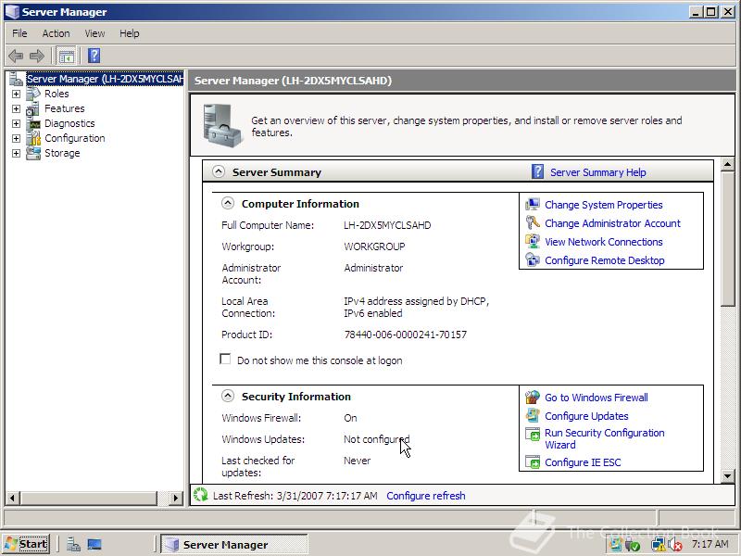Click the Server Summary Help question icon
The width and height of the screenshot is (741, 556).
tap(537, 171)
